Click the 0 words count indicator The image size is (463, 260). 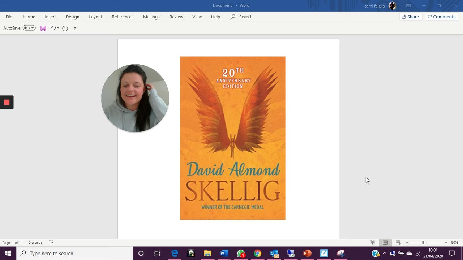pyautogui.click(x=35, y=243)
